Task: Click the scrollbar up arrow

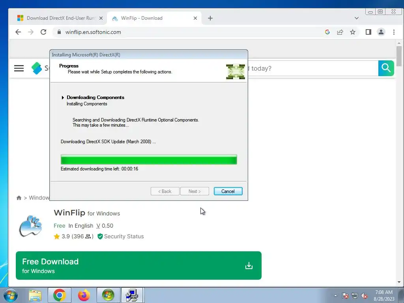Action: (x=399, y=43)
